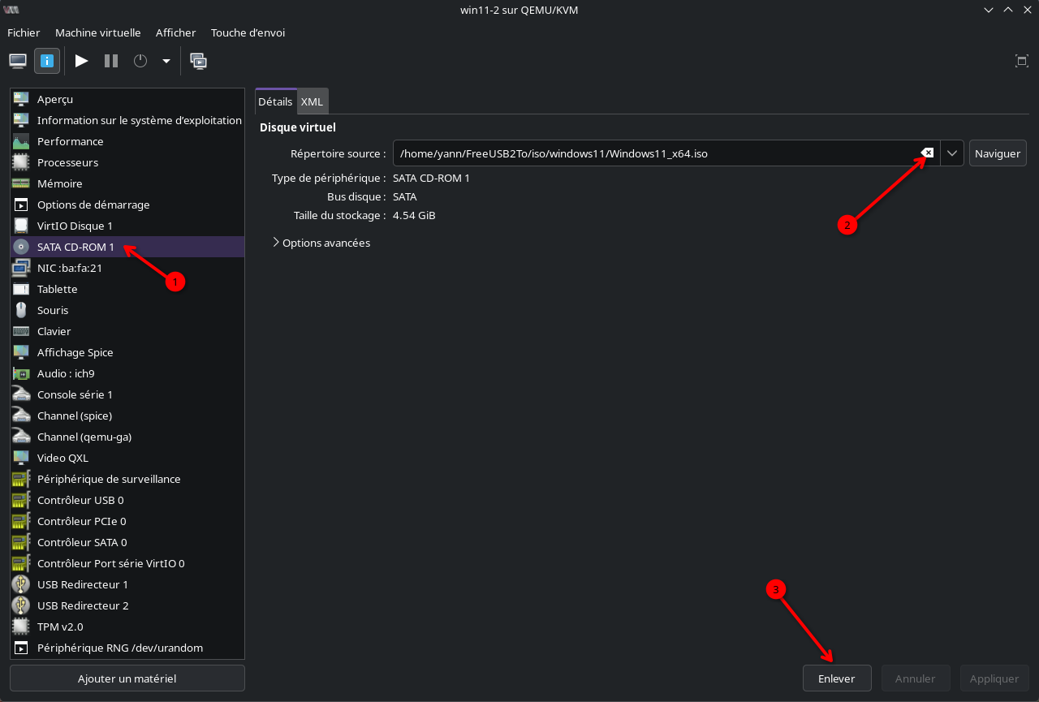The width and height of the screenshot is (1039, 702).
Task: Switch to the XML tab
Action: pyautogui.click(x=312, y=101)
